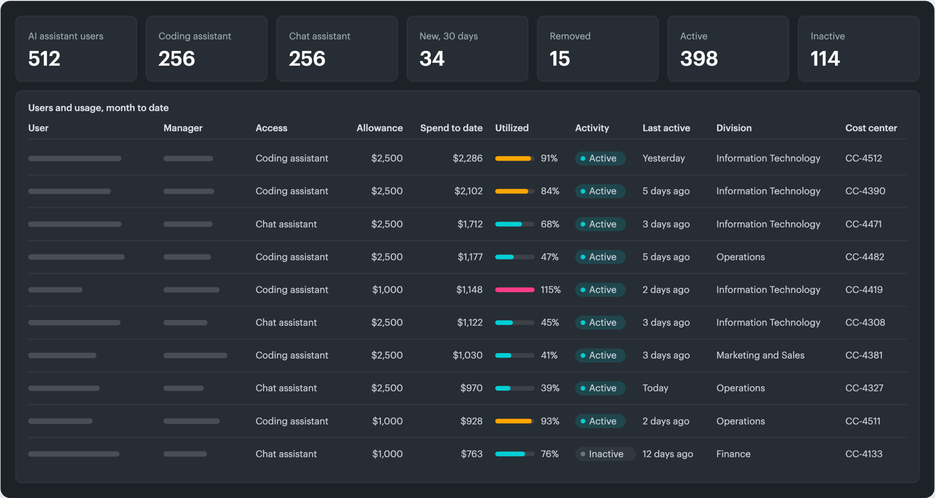Viewport: 935px width, 498px height.
Task: Select the Removed 15 card
Action: [598, 49]
